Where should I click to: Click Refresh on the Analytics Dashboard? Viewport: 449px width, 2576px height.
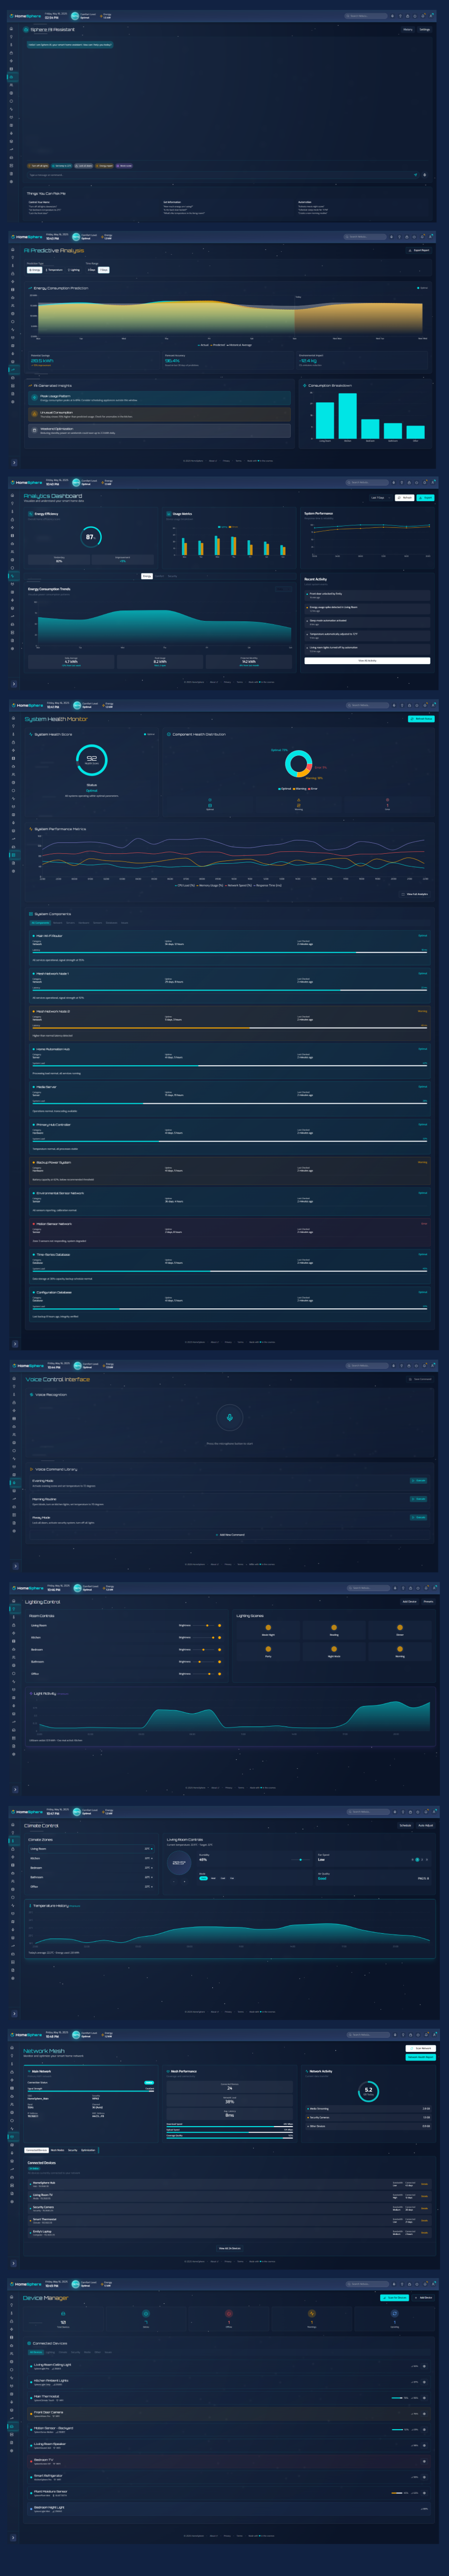click(x=405, y=497)
